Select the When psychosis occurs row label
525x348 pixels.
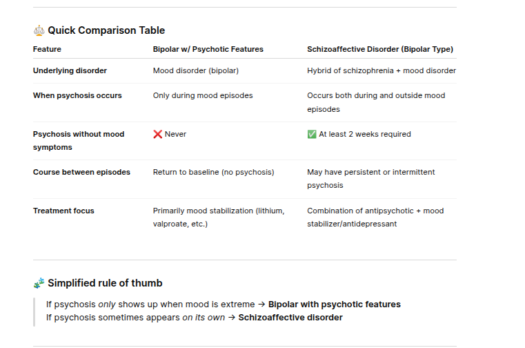point(77,95)
